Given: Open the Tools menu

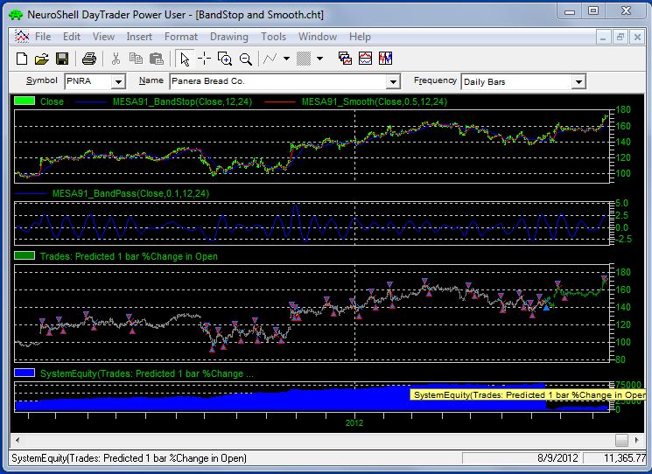Looking at the screenshot, I should point(273,37).
